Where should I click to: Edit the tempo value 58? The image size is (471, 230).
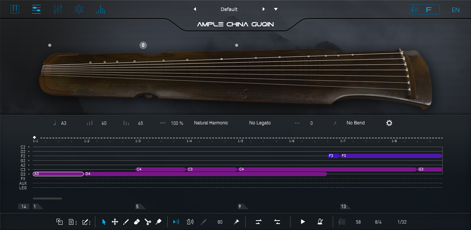(358, 222)
